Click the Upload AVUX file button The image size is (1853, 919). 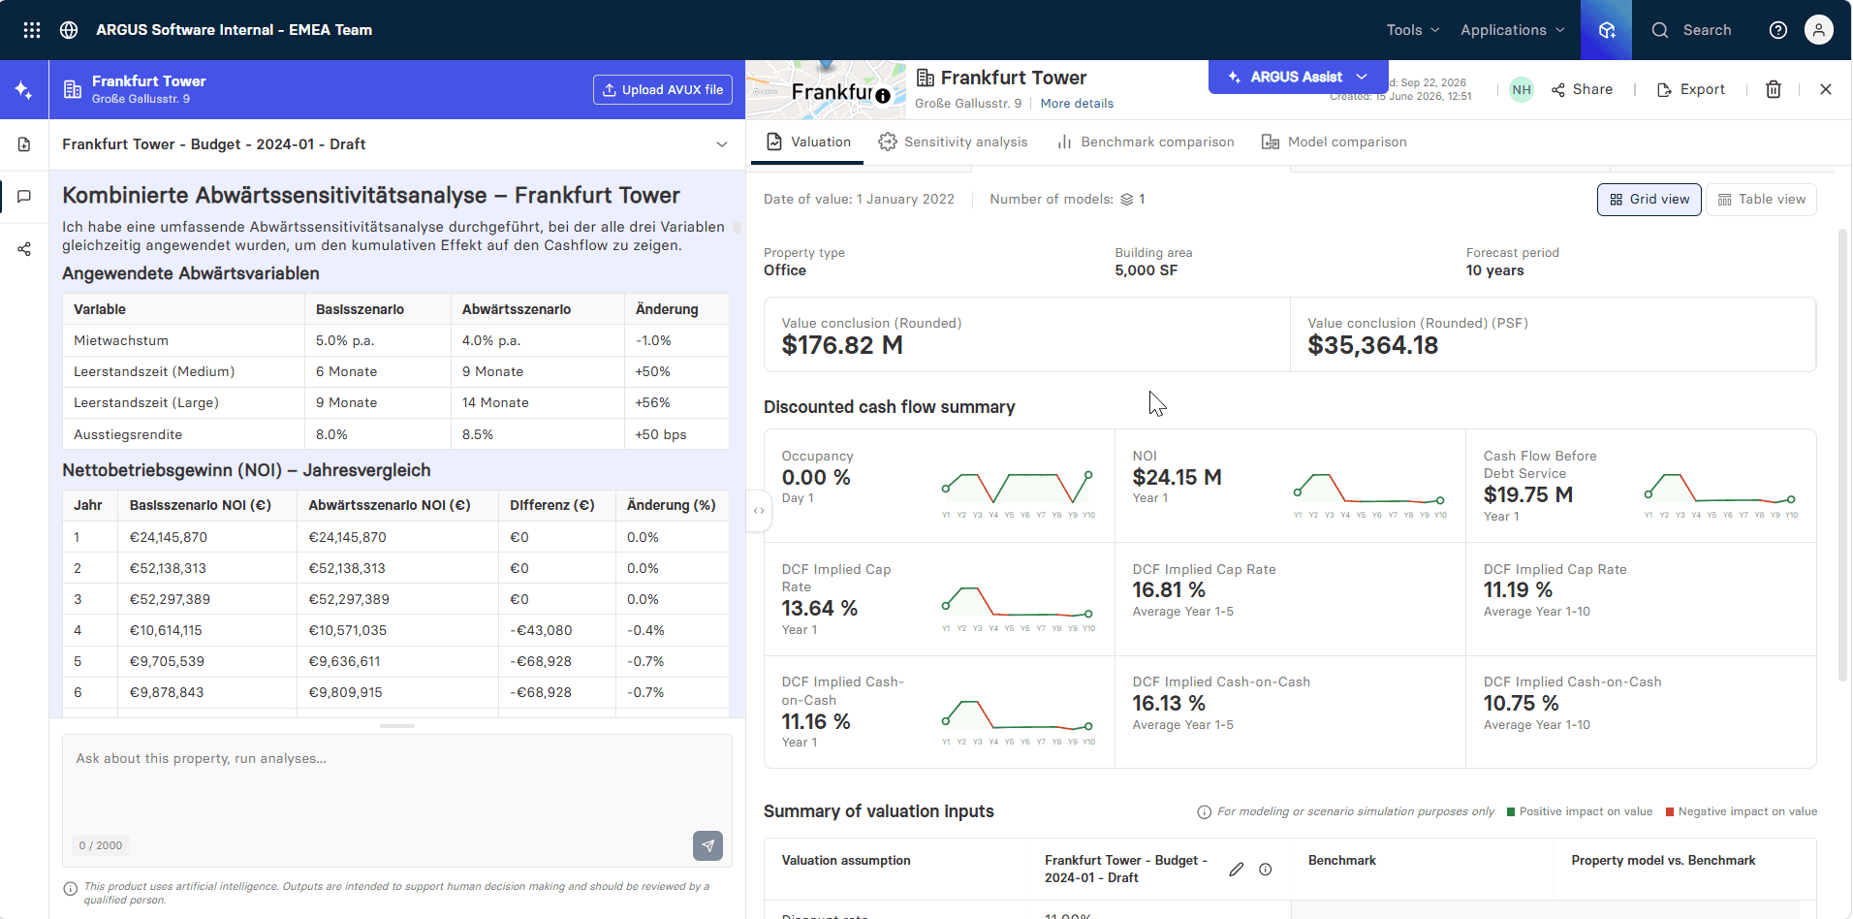[x=663, y=90]
